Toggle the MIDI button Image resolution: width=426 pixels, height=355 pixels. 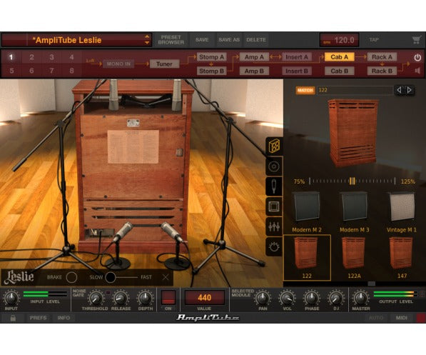point(402,318)
